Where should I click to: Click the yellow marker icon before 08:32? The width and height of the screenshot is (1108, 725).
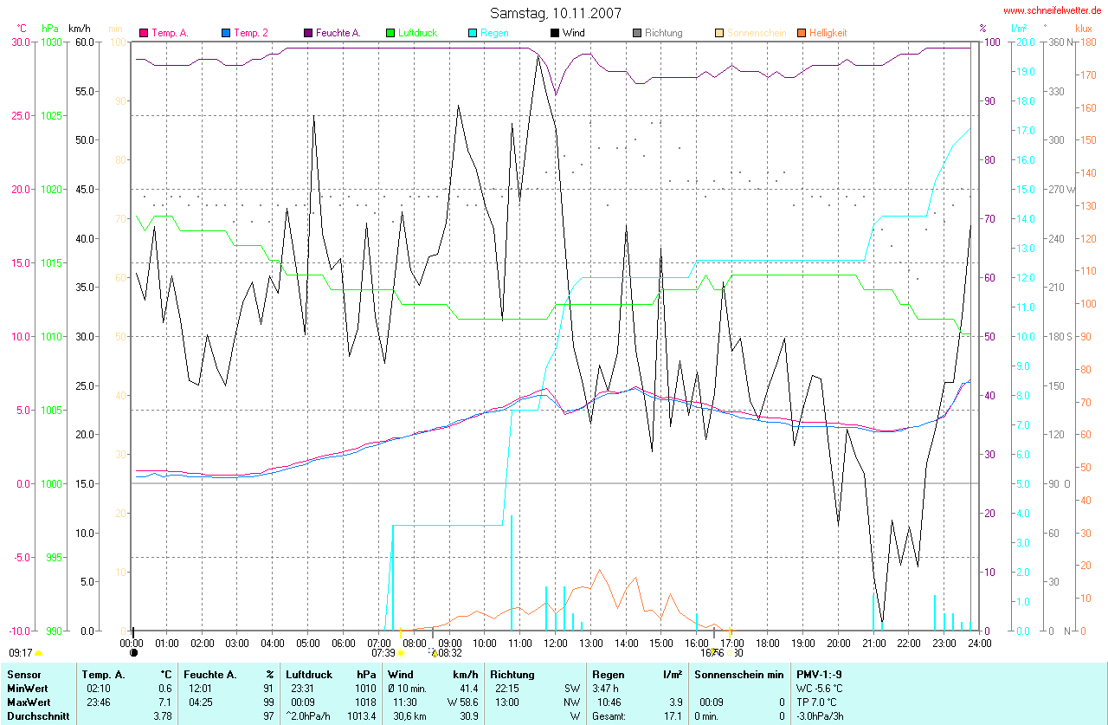pos(434,653)
